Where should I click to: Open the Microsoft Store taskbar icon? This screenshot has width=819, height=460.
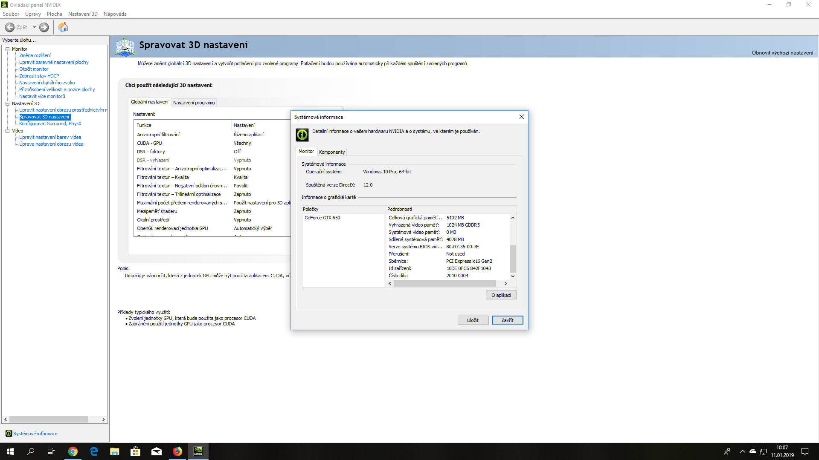[x=136, y=451]
